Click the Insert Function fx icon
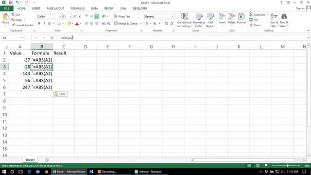 [52, 38]
